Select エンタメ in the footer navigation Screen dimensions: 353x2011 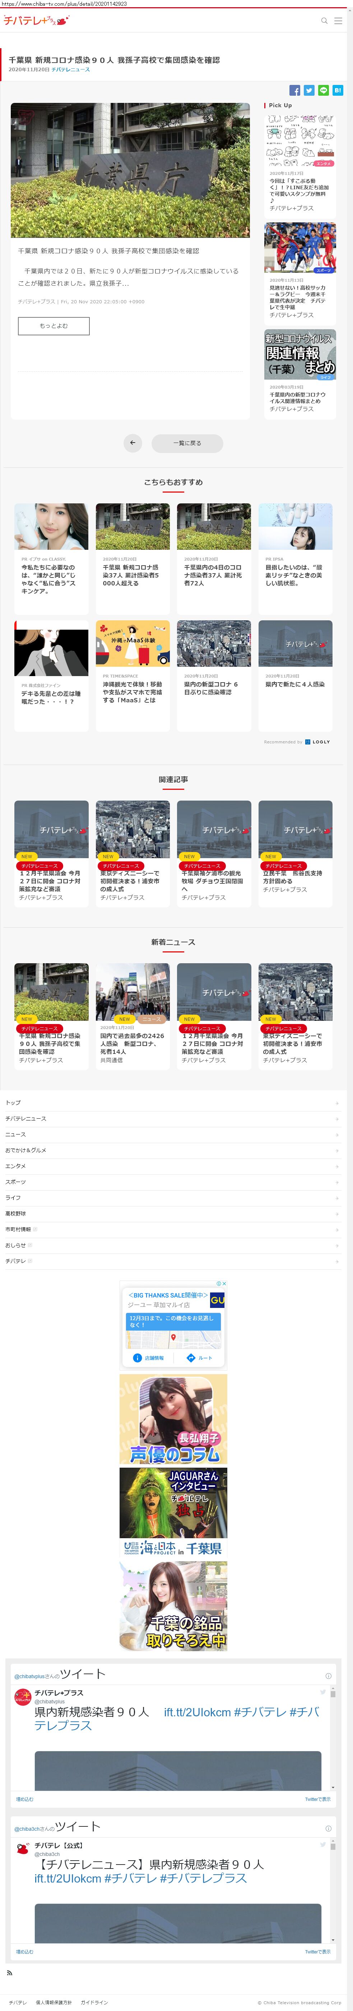(x=15, y=1166)
